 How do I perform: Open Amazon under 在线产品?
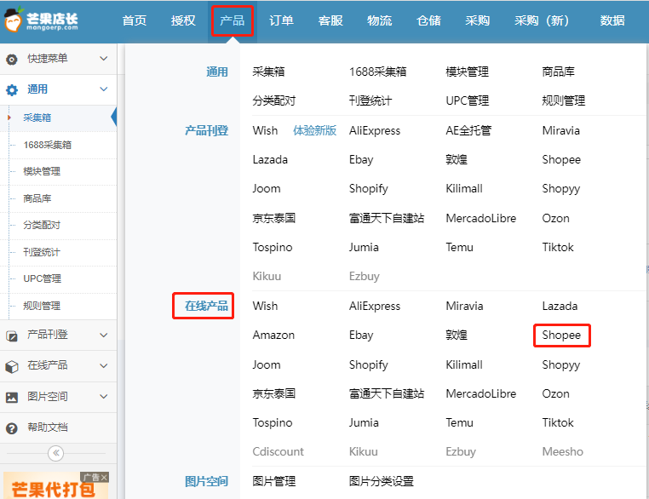pos(273,336)
